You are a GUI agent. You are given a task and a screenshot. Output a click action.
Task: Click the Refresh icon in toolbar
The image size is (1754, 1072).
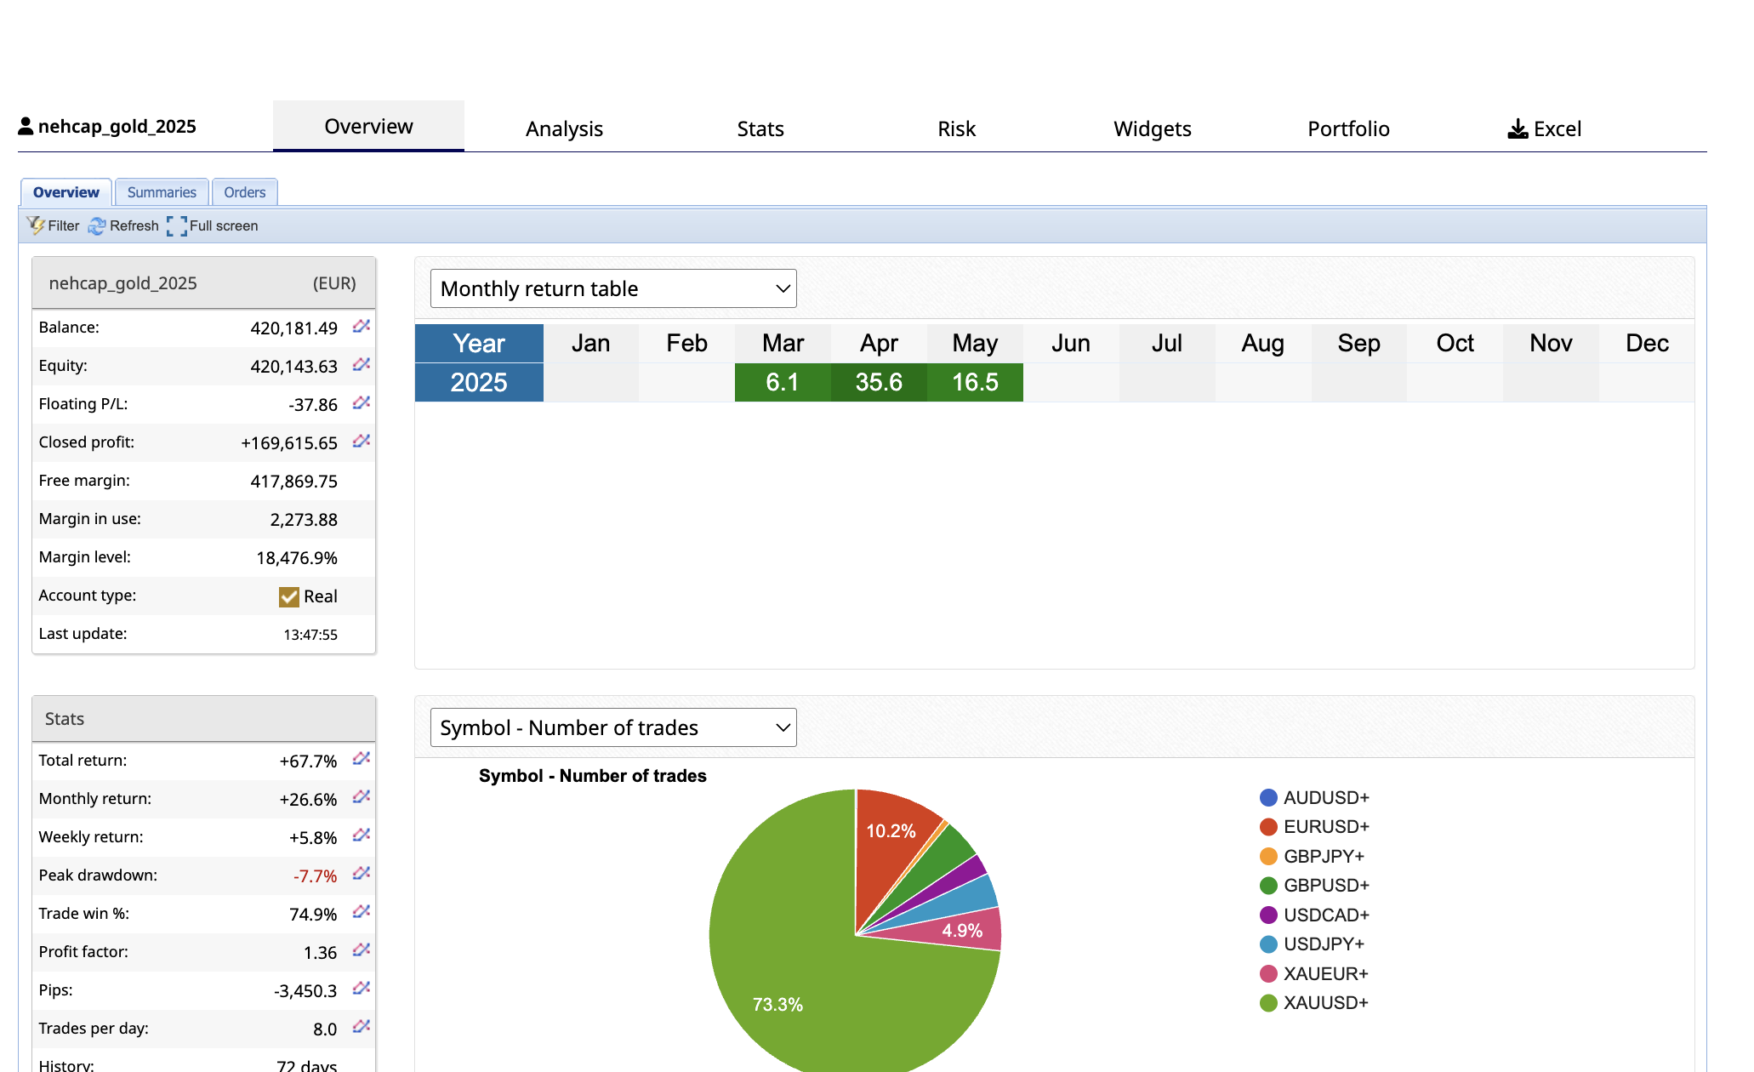pyautogui.click(x=97, y=225)
